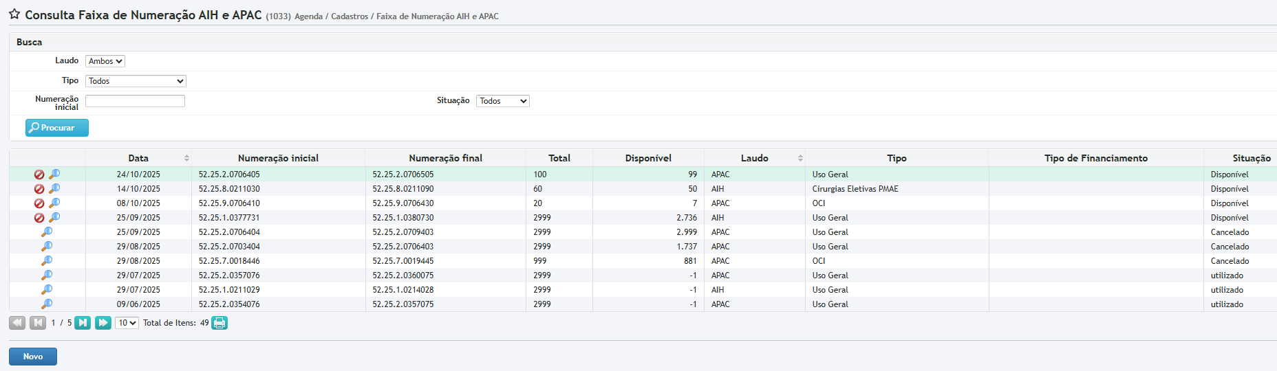The height and width of the screenshot is (371, 1277).
Task: Open the Situação dropdown filter
Action: coord(502,101)
